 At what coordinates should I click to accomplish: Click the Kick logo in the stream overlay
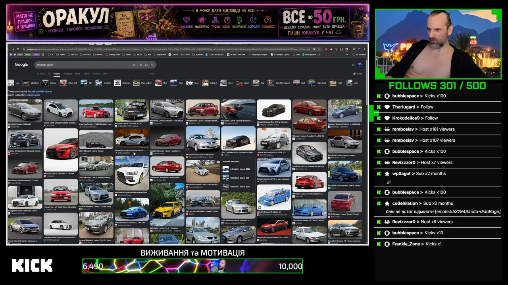click(x=32, y=266)
